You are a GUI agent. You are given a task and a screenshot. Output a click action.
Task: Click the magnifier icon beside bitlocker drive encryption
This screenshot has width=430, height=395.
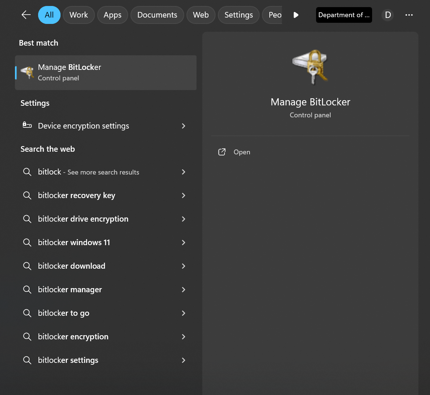27,219
